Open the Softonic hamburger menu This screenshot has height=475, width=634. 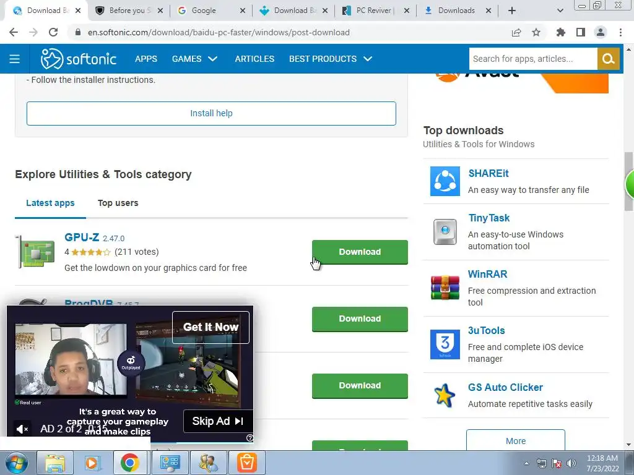click(x=15, y=59)
